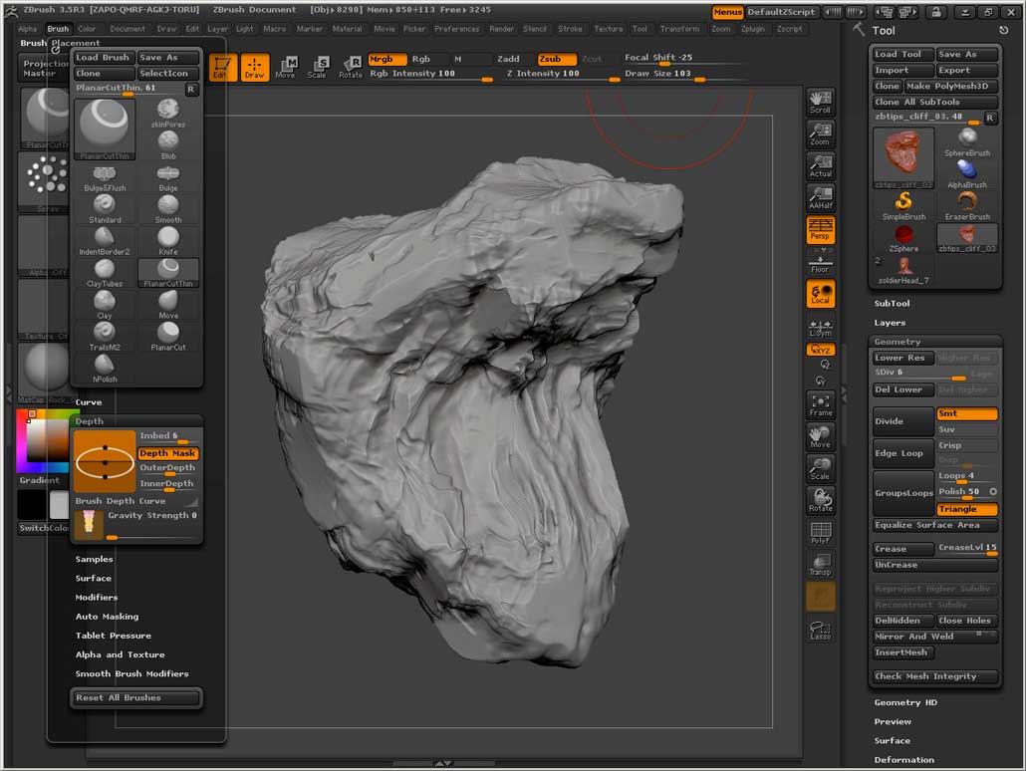
Task: Click the Frame view icon
Action: tap(820, 404)
